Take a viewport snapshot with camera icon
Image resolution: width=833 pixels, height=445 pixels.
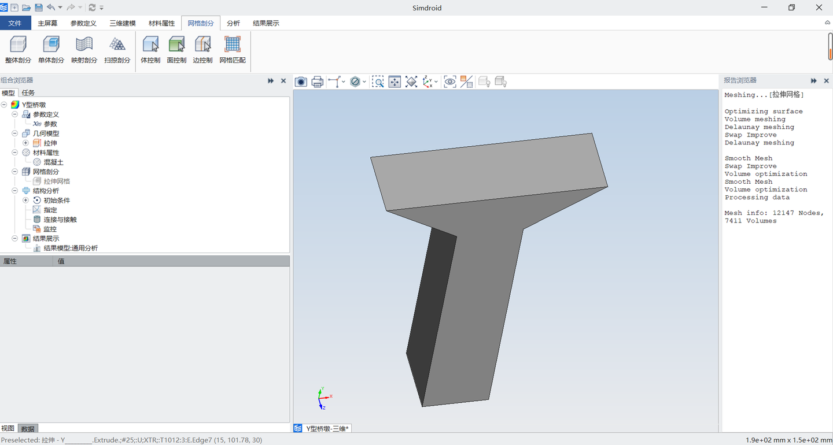[x=301, y=82]
